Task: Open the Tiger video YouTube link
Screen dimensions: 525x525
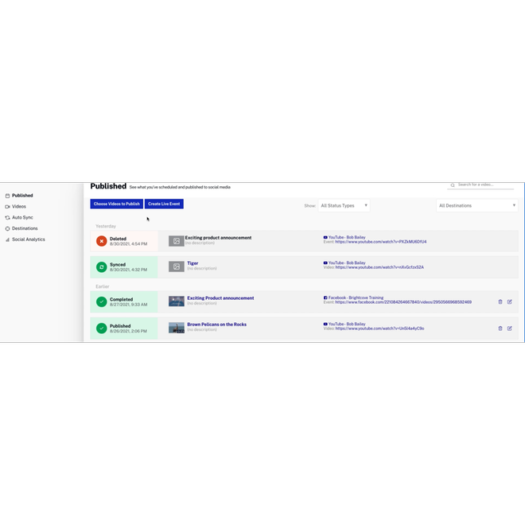Action: tap(379, 267)
